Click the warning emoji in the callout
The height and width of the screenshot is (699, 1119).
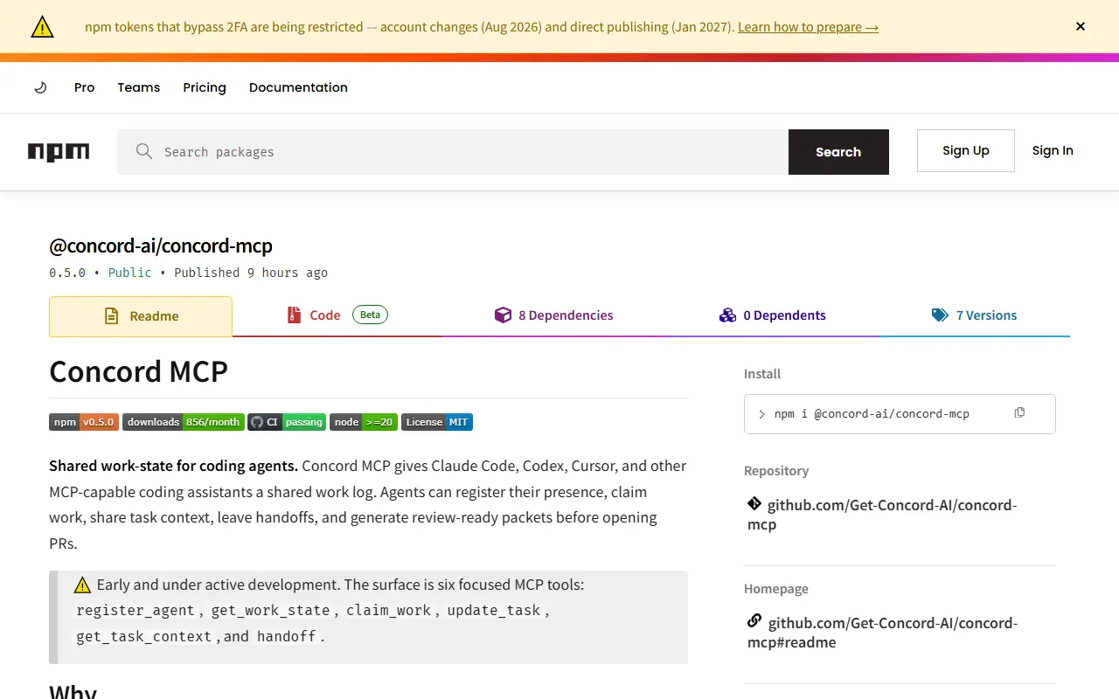[x=83, y=585]
